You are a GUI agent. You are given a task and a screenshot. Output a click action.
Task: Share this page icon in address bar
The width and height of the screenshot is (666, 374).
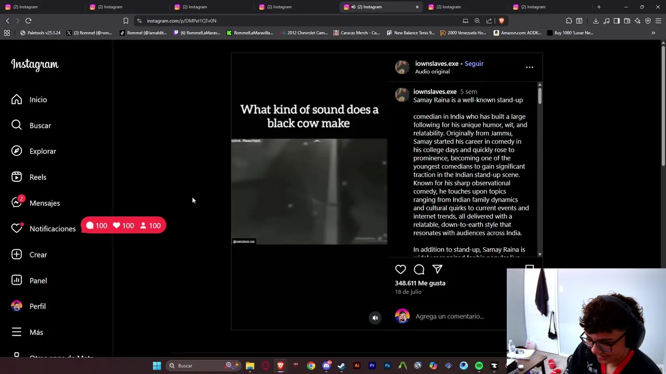click(489, 21)
